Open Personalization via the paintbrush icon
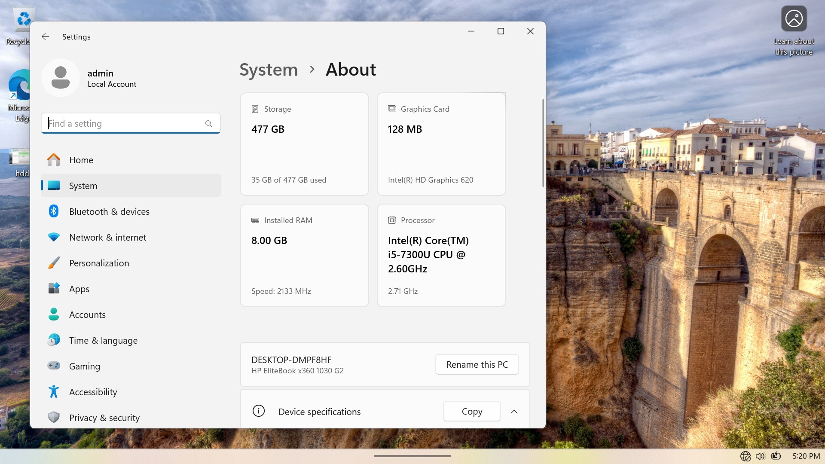 point(54,263)
